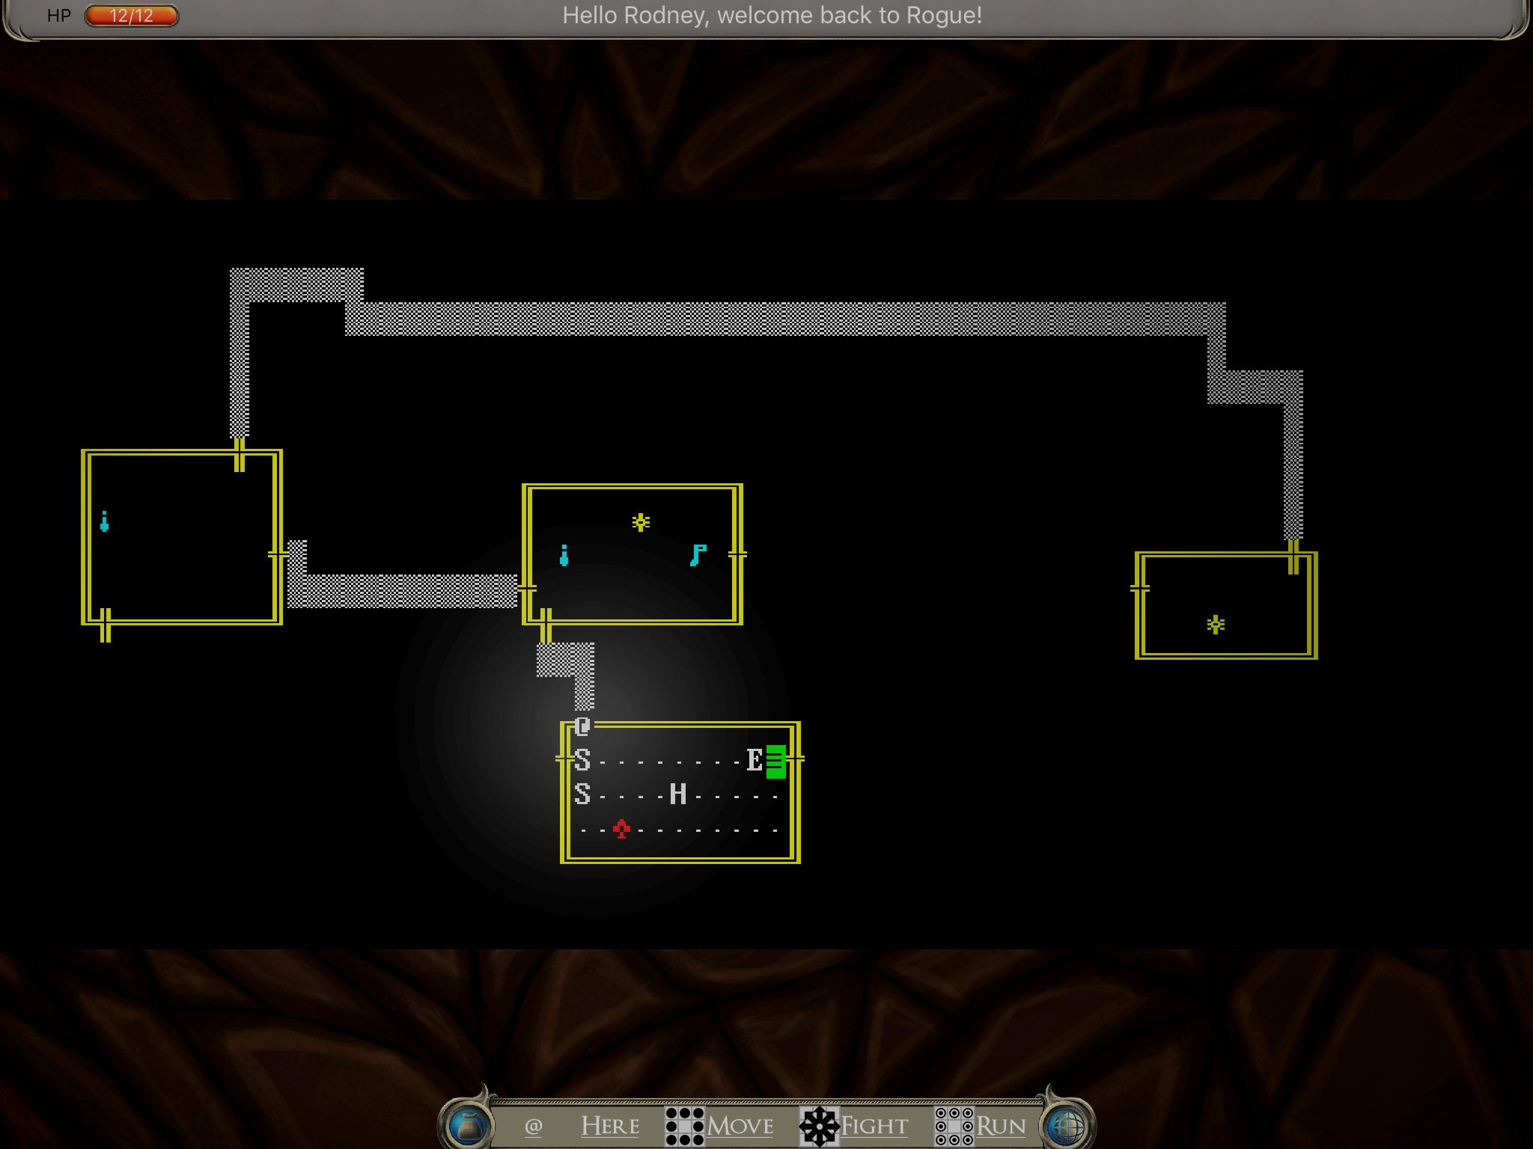Open the inventory bag icon
The height and width of the screenshot is (1149, 1533).
coord(469,1125)
